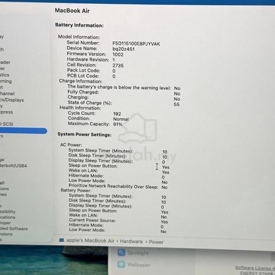The width and height of the screenshot is (275, 275).
Task: Click Hardware in the path bar
Action: pos(131,241)
